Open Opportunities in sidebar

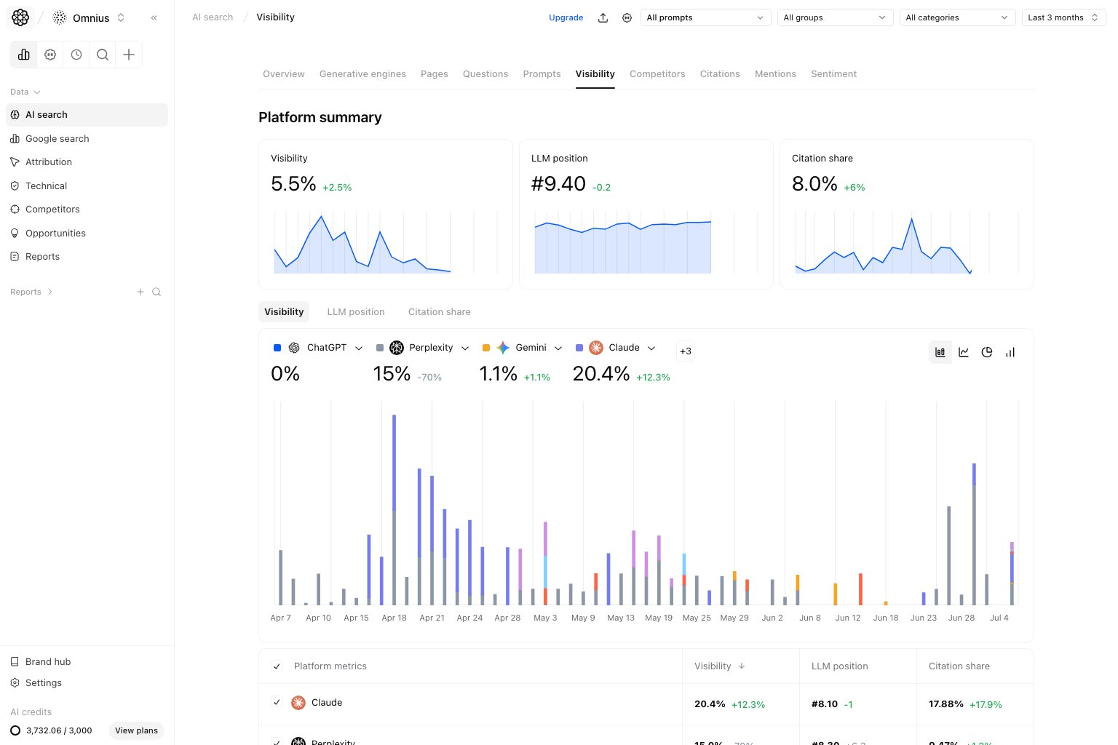click(x=87, y=233)
